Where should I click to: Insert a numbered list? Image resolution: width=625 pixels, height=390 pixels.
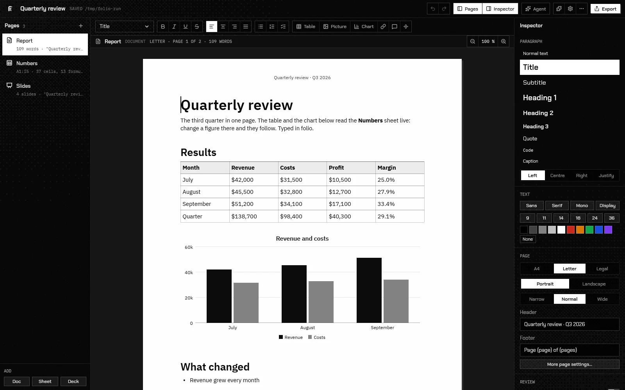pyautogui.click(x=272, y=27)
